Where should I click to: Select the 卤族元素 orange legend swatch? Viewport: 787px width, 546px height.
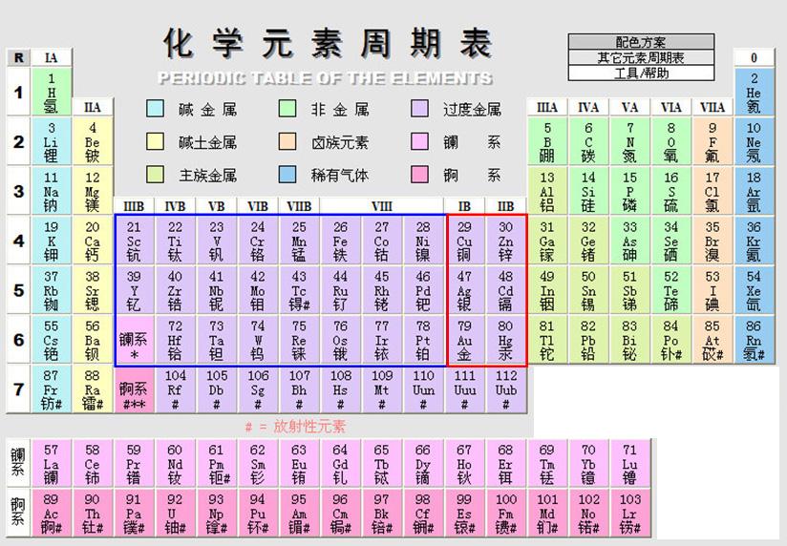pyautogui.click(x=287, y=142)
